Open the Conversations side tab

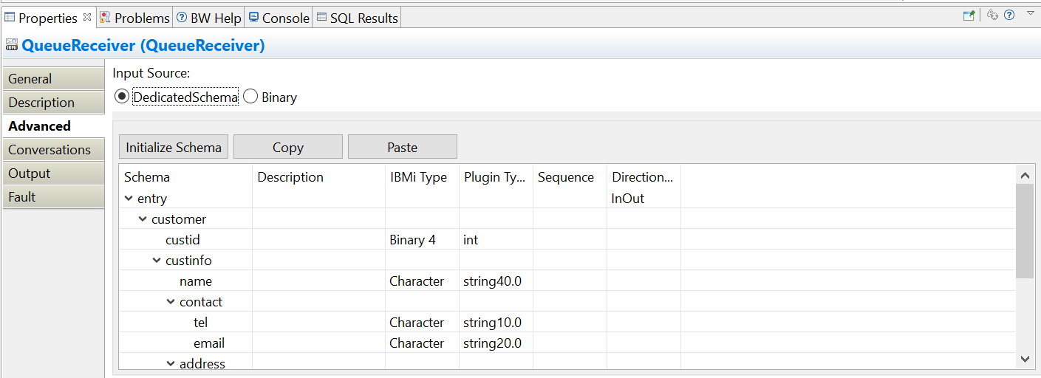click(x=50, y=150)
